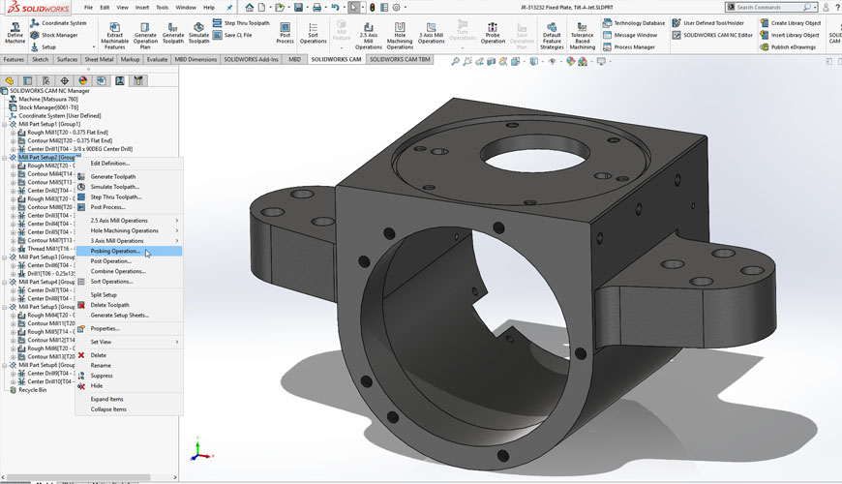Viewport: 842px width, 484px height.
Task: Select Hide from the context menu
Action: tap(97, 385)
